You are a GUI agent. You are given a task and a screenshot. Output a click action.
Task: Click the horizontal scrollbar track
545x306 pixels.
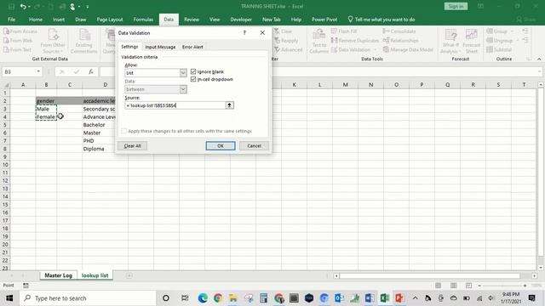(x=429, y=275)
